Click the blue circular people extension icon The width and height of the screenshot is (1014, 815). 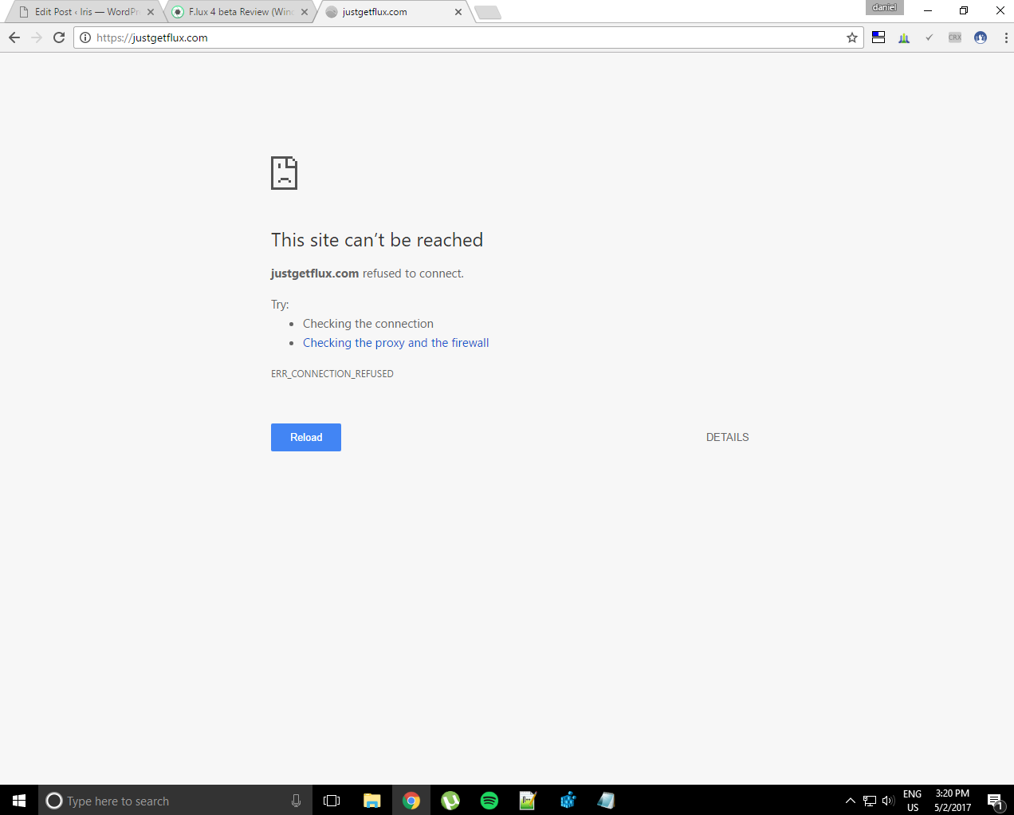pyautogui.click(x=981, y=37)
